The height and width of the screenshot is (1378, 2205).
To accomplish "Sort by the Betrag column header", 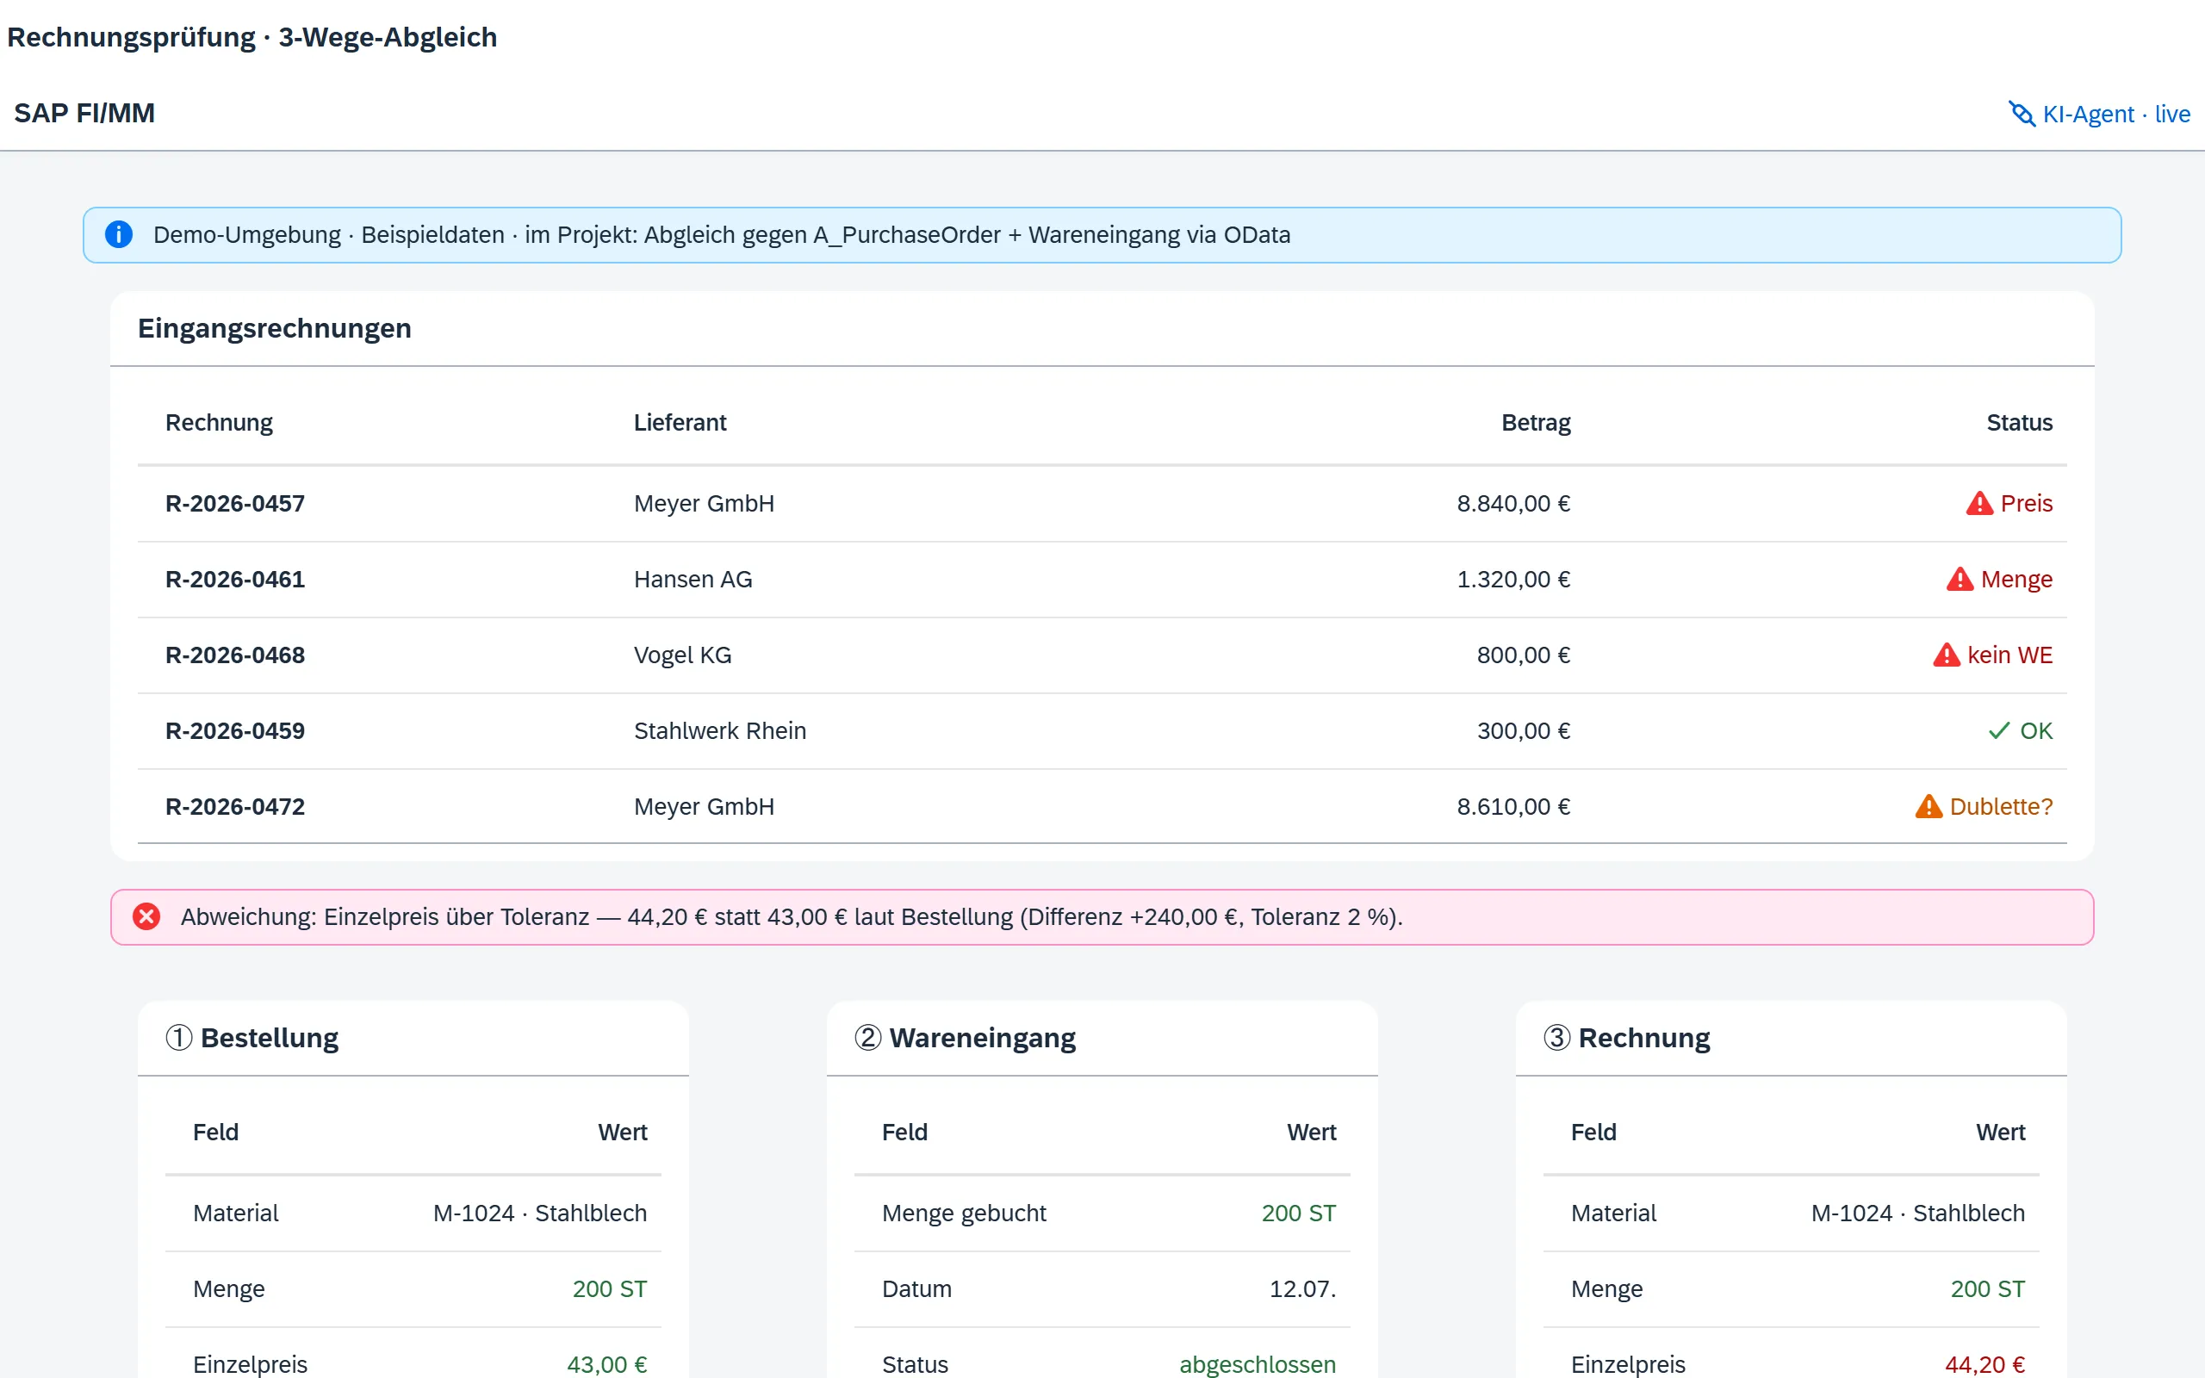I will click(x=1535, y=423).
